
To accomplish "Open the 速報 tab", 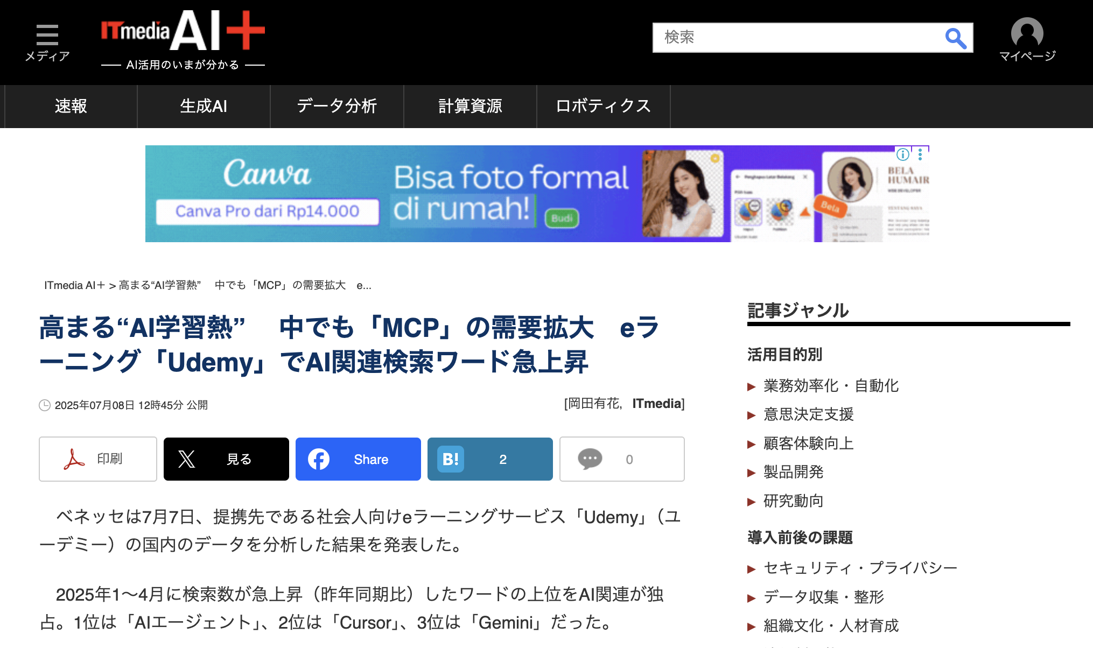I will tap(71, 106).
